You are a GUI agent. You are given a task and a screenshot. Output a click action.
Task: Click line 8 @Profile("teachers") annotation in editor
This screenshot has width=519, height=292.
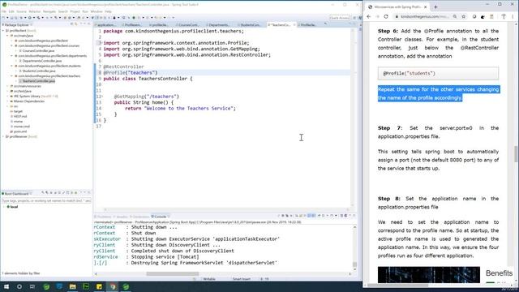(x=131, y=72)
